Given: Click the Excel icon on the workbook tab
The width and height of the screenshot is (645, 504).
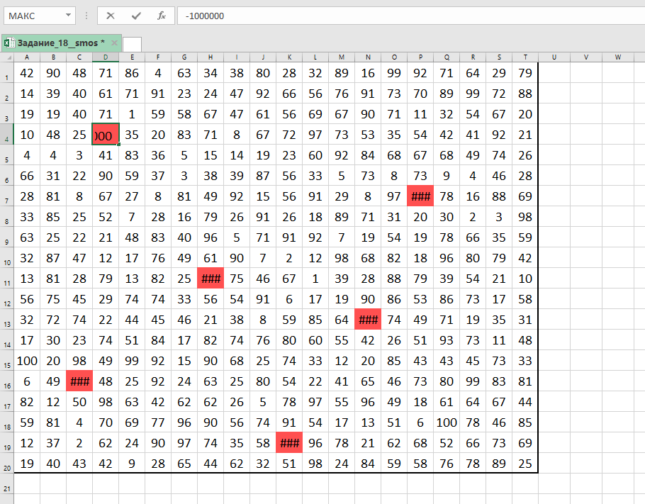Looking at the screenshot, I should click(x=9, y=43).
